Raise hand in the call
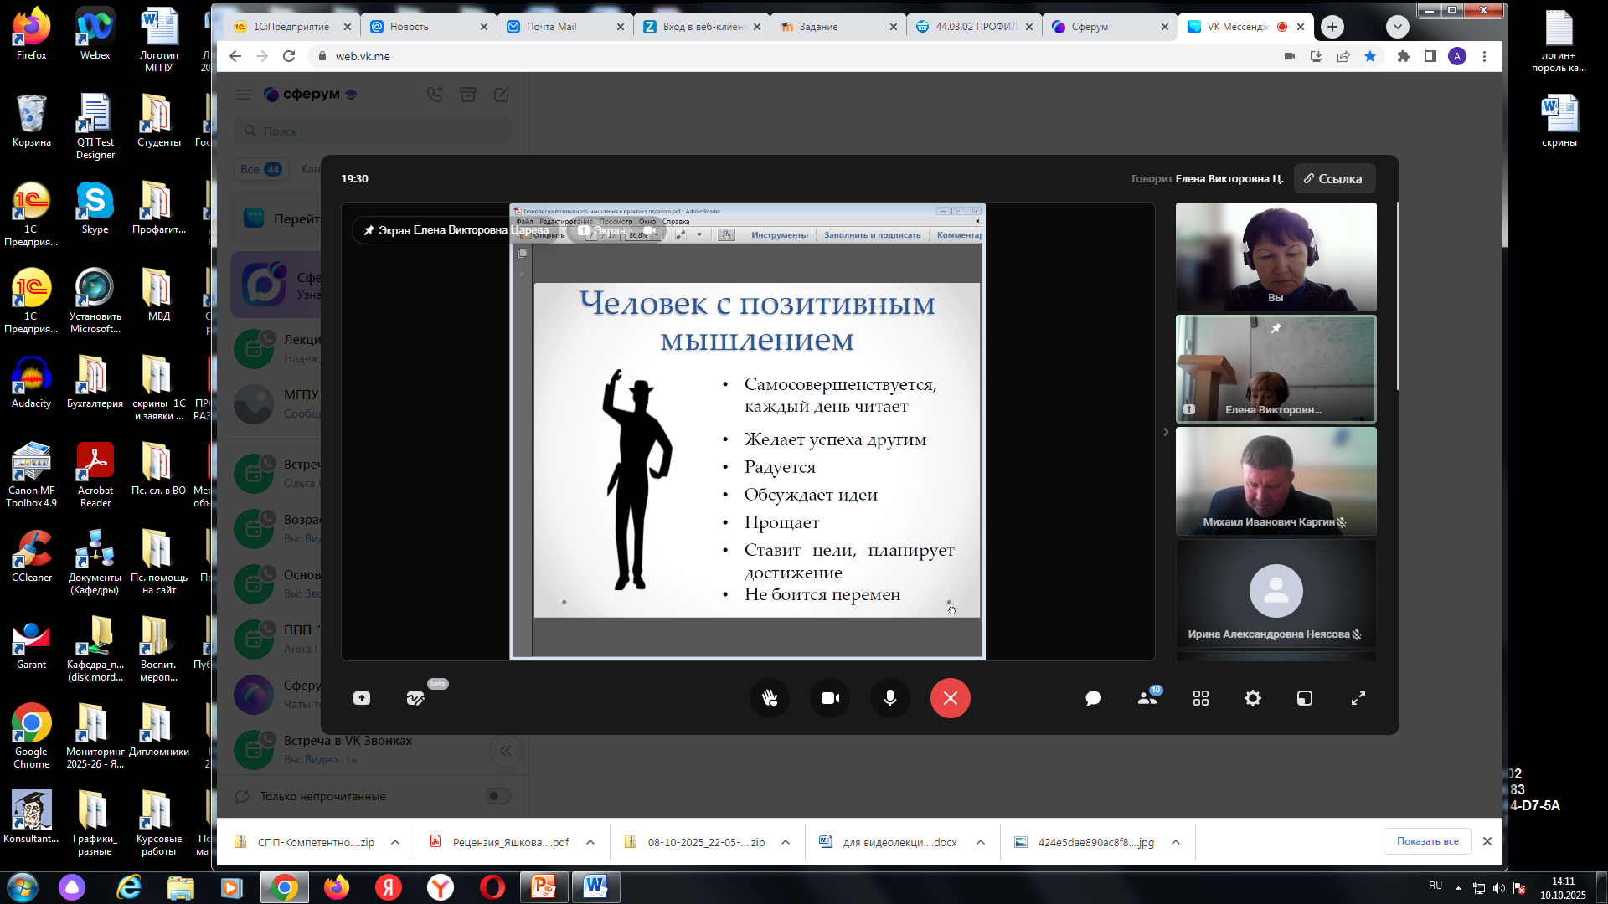 770,698
